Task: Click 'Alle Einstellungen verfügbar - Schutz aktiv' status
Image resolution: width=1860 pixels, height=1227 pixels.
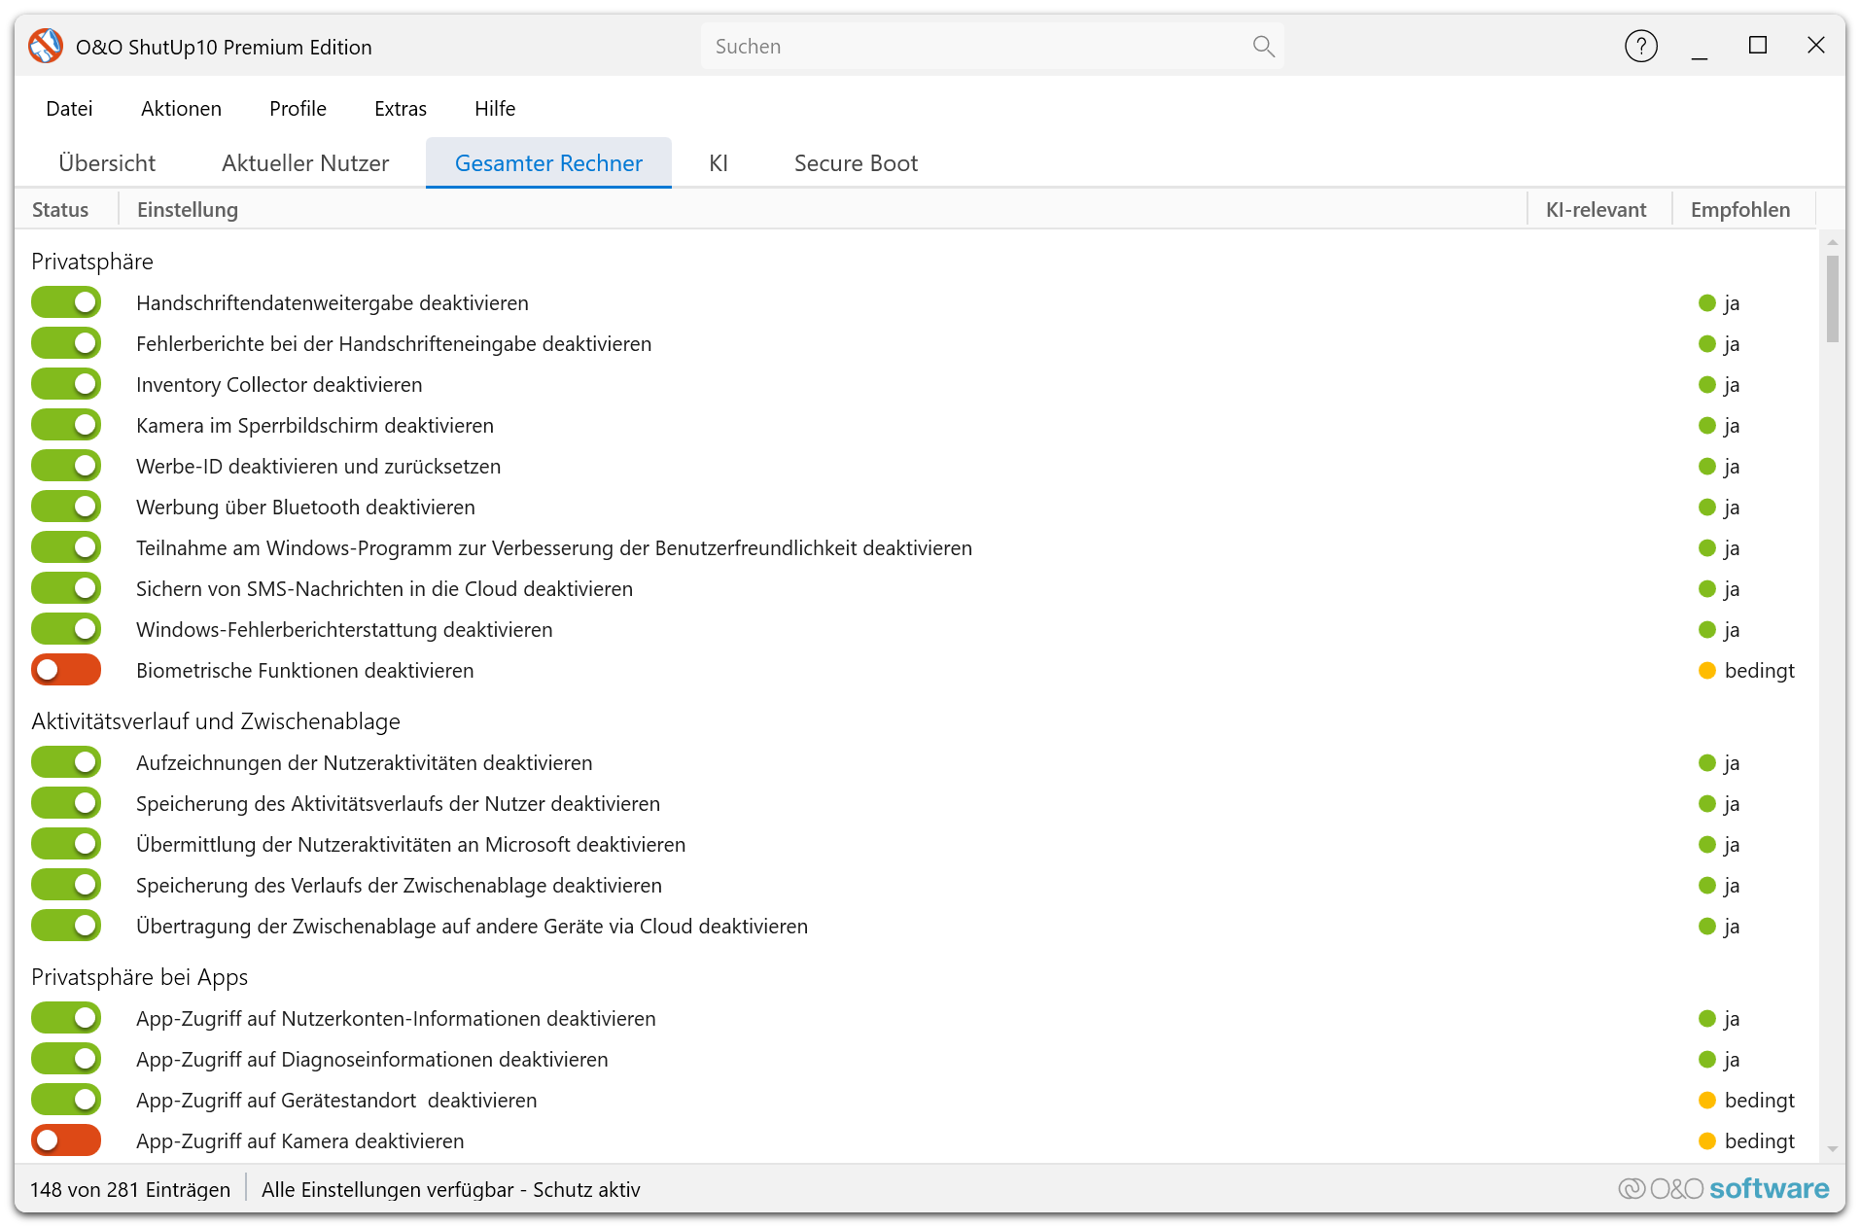Action: tap(450, 1190)
